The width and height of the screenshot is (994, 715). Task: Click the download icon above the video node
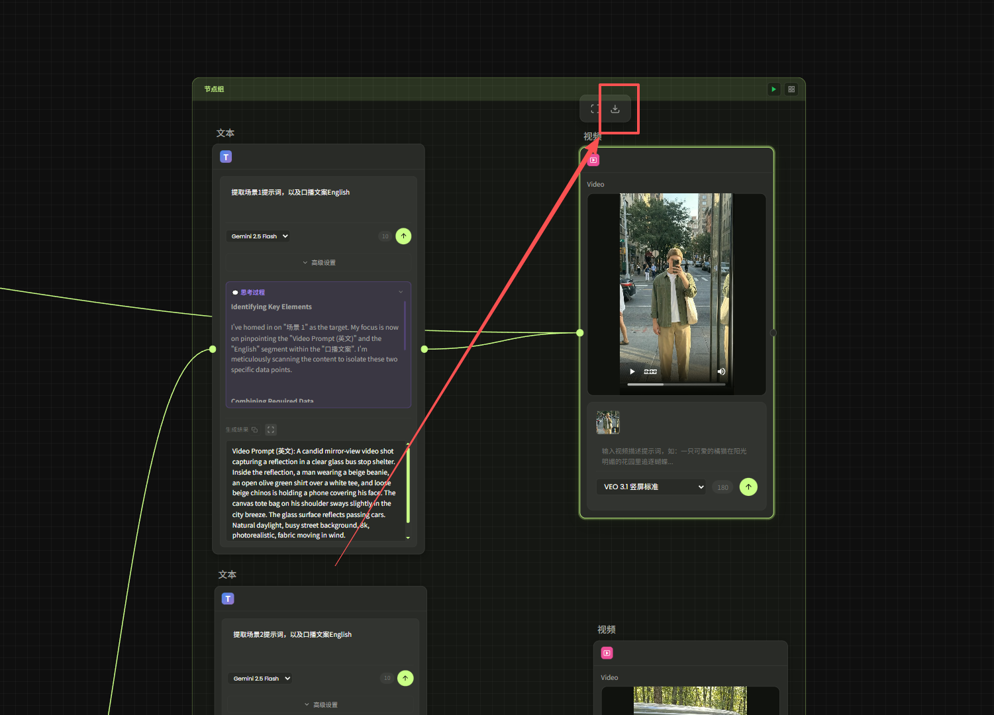(615, 109)
